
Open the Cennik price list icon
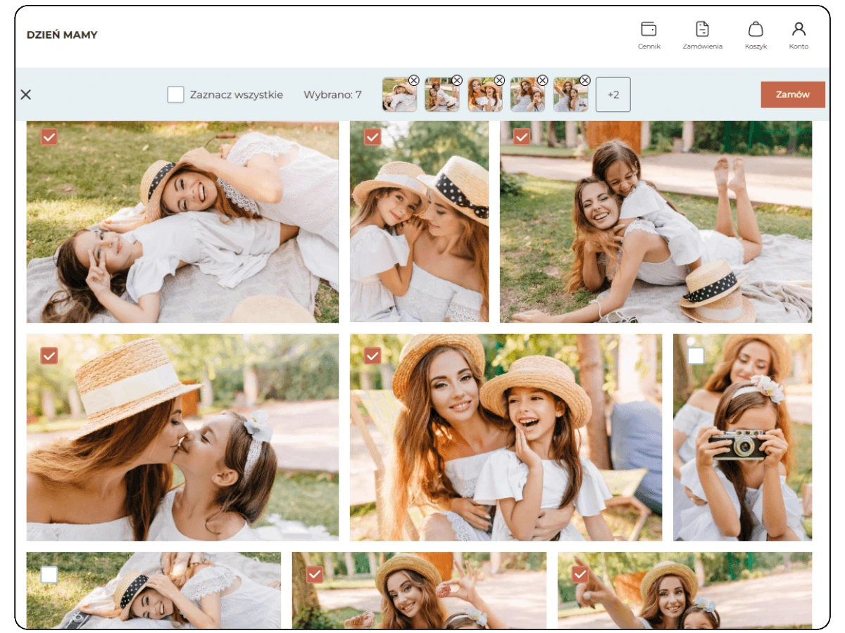[x=649, y=35]
